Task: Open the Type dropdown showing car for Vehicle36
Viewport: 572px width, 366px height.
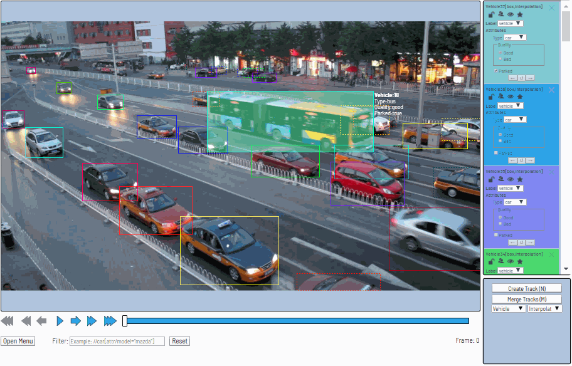Action: (515, 119)
